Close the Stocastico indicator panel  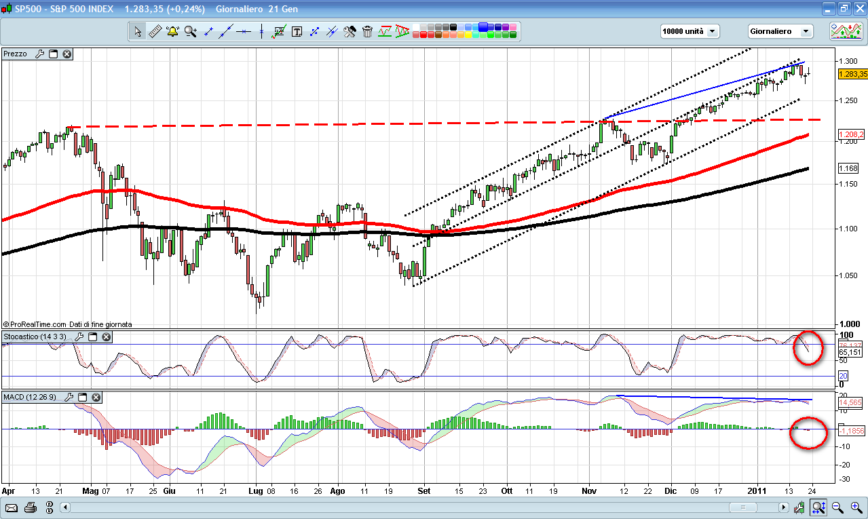click(x=107, y=337)
